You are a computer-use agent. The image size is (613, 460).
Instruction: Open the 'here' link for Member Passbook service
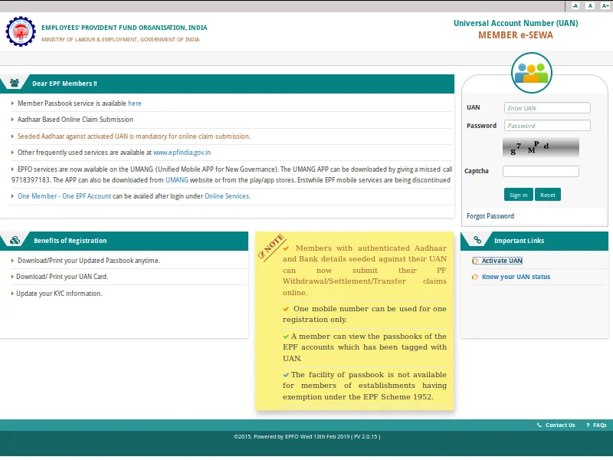(x=136, y=103)
